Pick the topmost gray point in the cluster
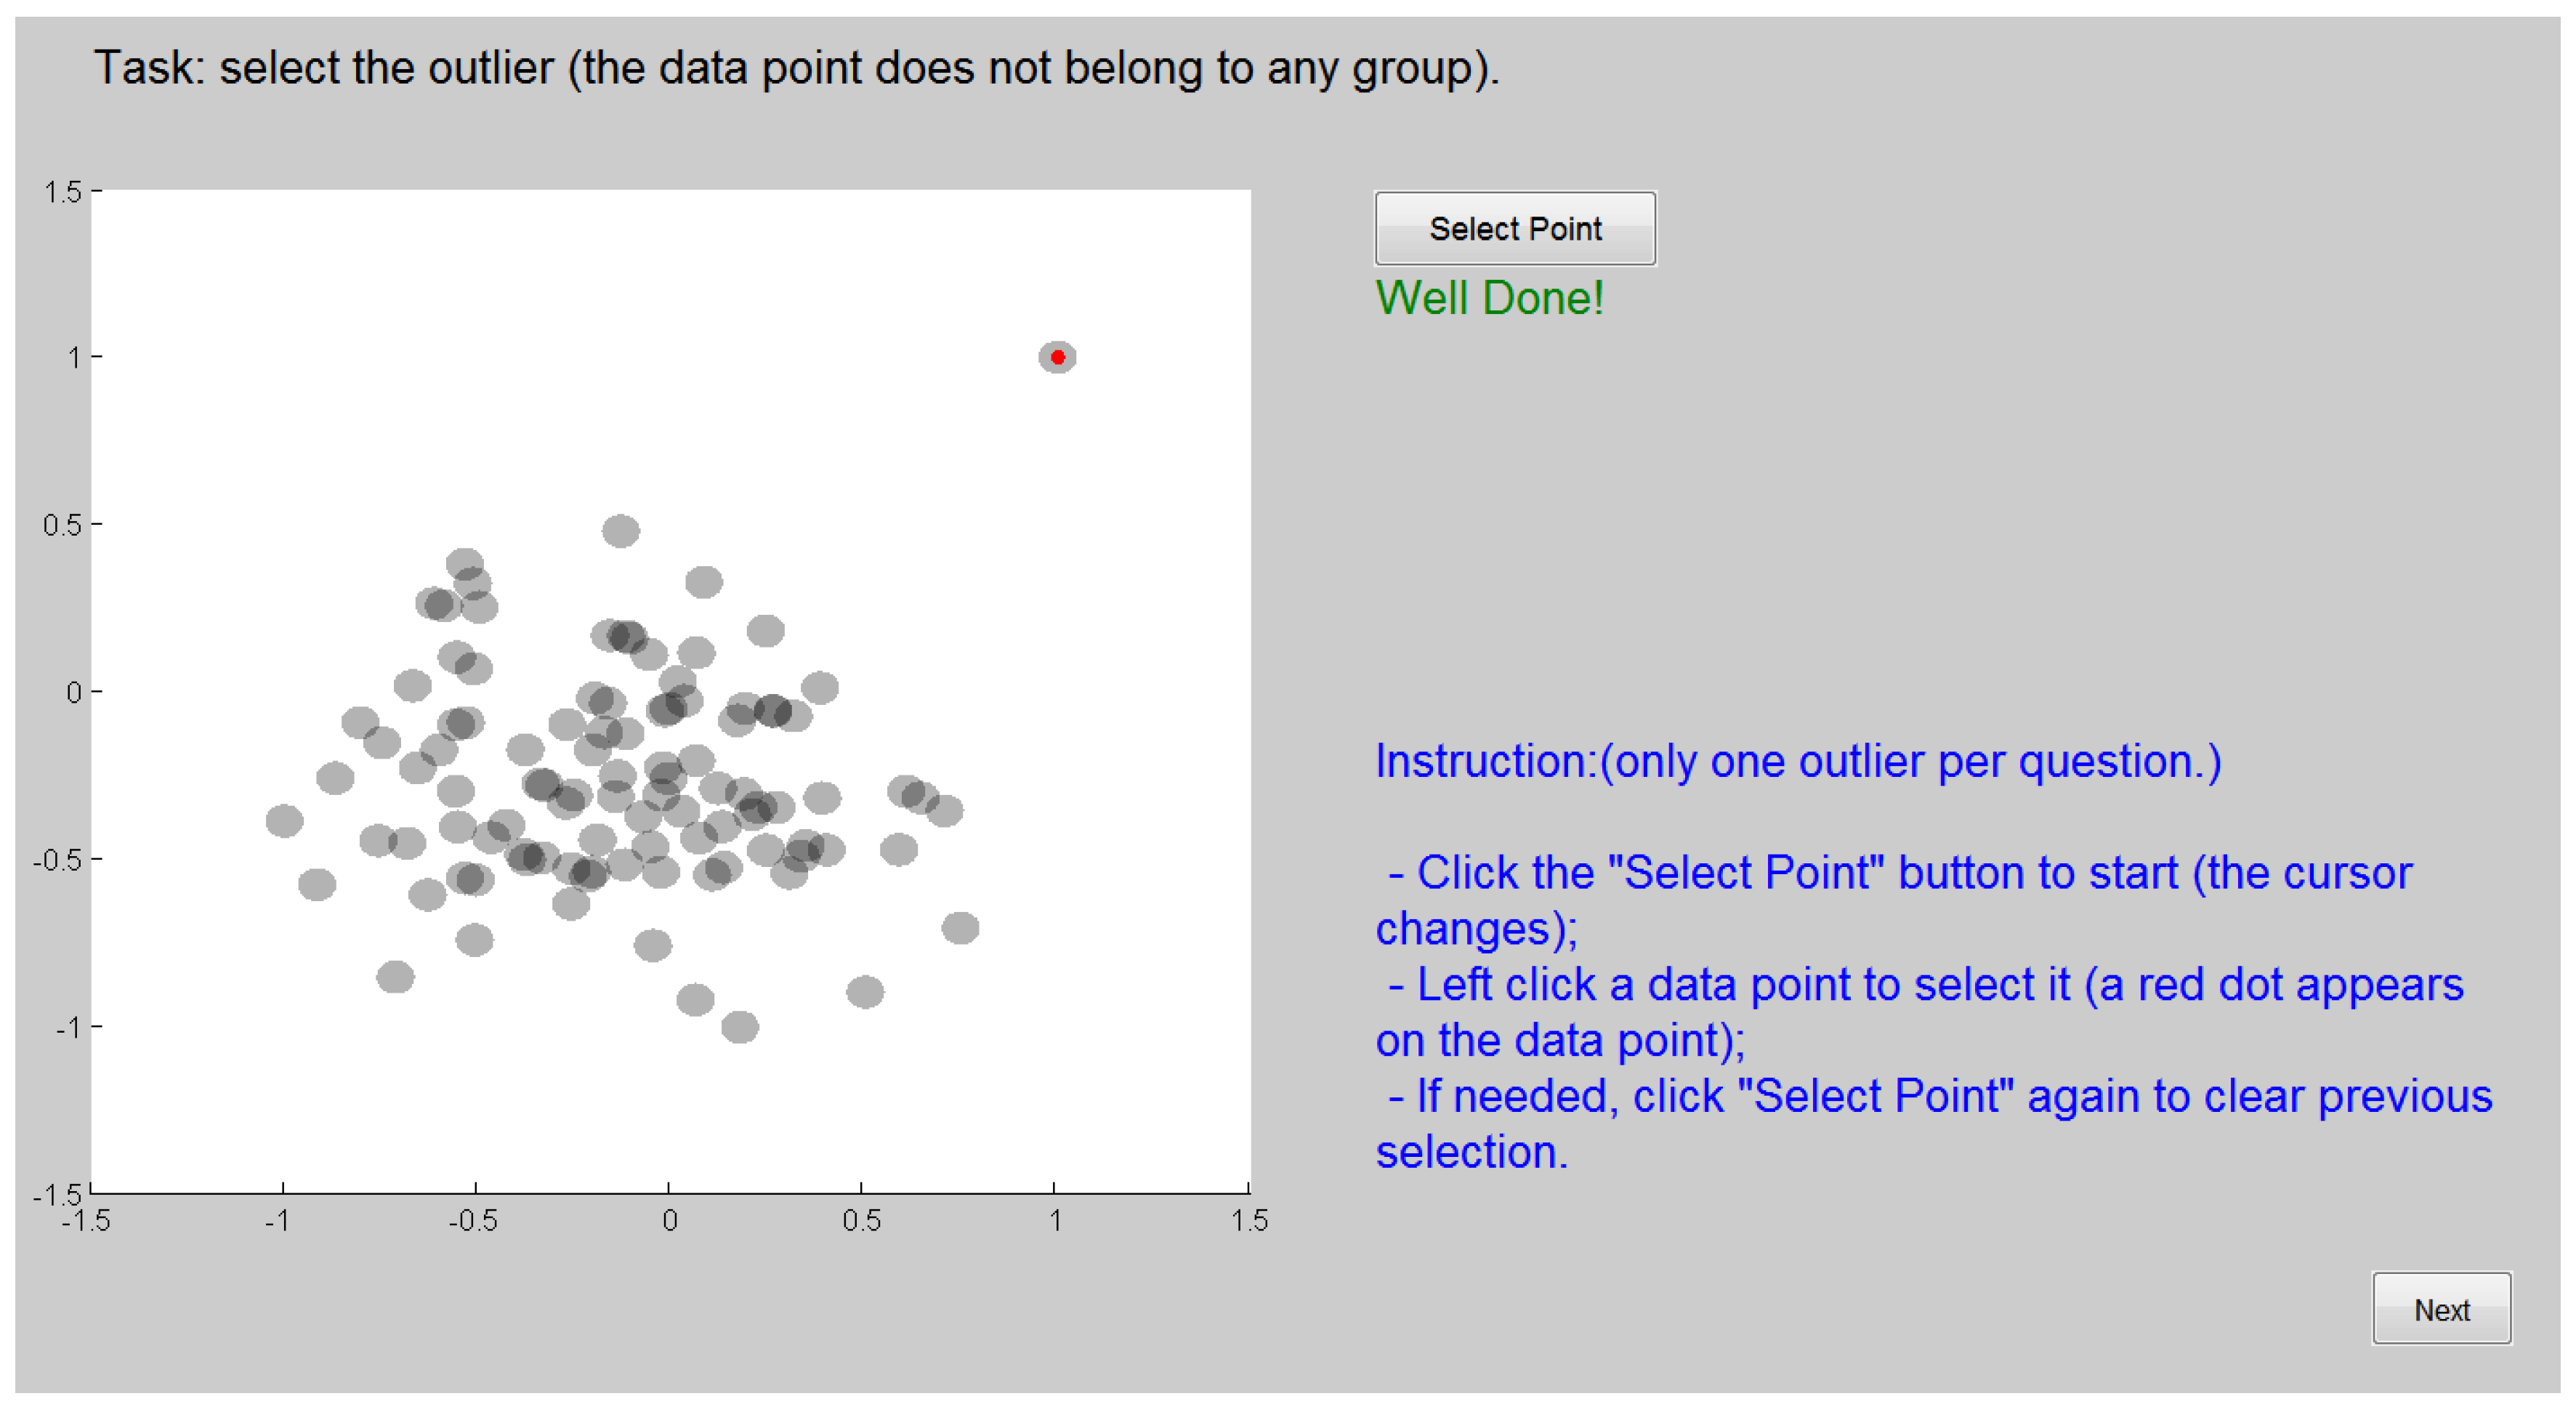2576x1412 pixels. coord(620,531)
